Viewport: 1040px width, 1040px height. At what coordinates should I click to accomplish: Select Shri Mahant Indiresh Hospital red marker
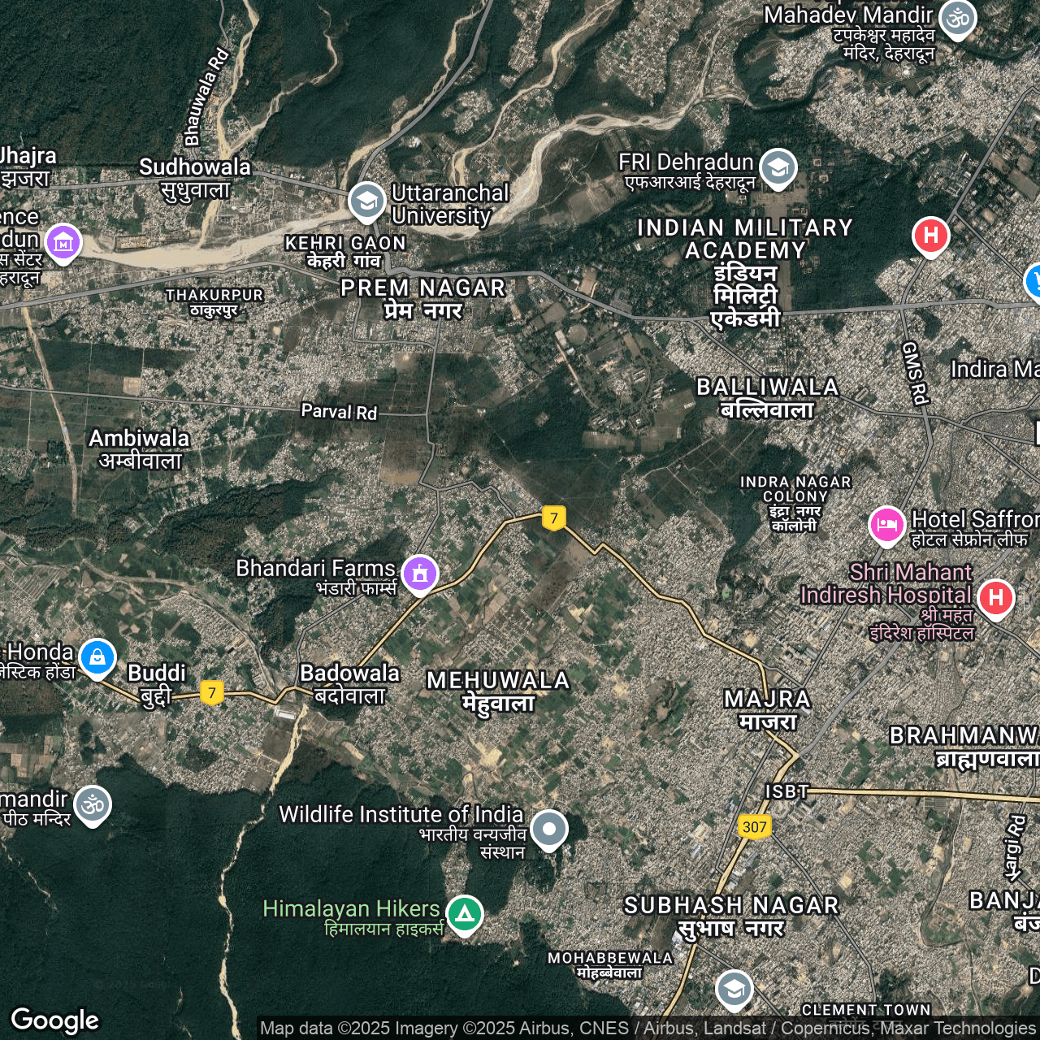click(995, 598)
